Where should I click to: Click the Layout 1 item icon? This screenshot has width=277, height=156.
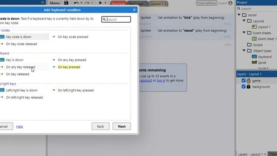click(x=254, y=27)
